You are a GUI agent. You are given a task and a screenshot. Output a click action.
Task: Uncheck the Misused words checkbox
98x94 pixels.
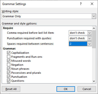8,61
